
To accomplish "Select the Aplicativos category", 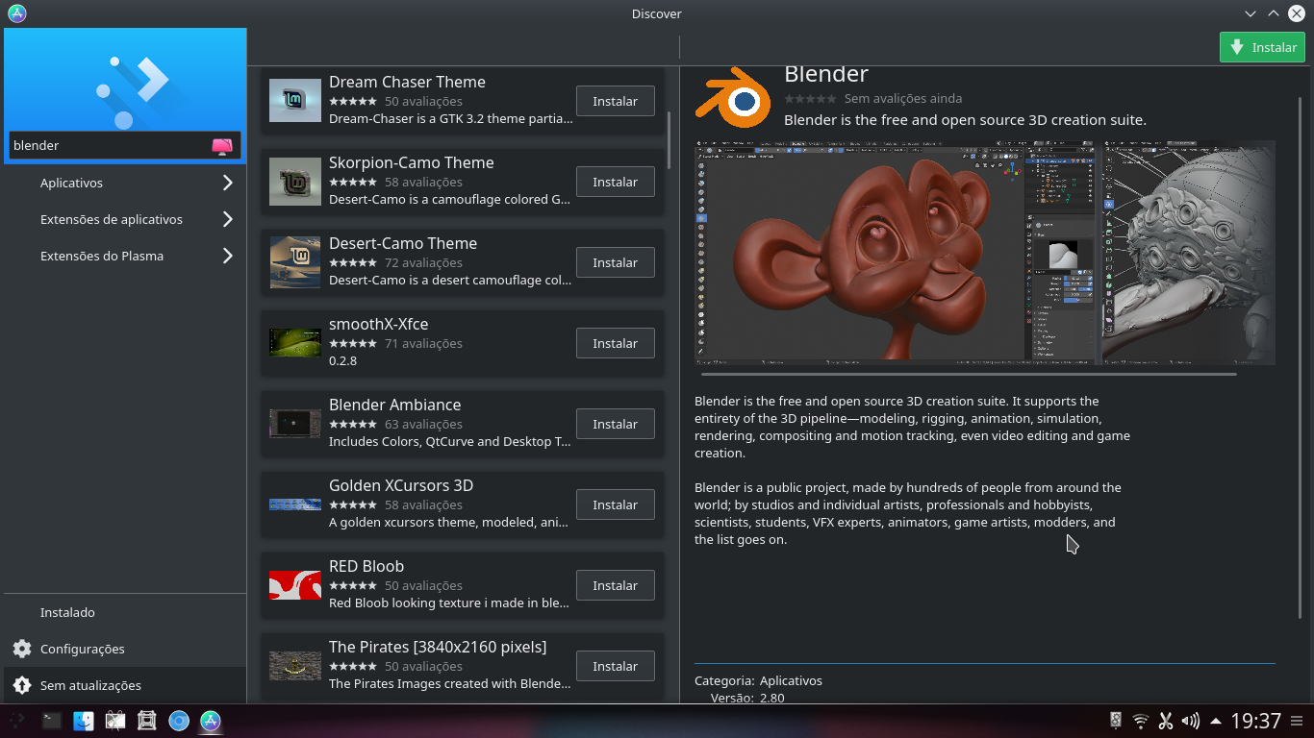I will [125, 183].
